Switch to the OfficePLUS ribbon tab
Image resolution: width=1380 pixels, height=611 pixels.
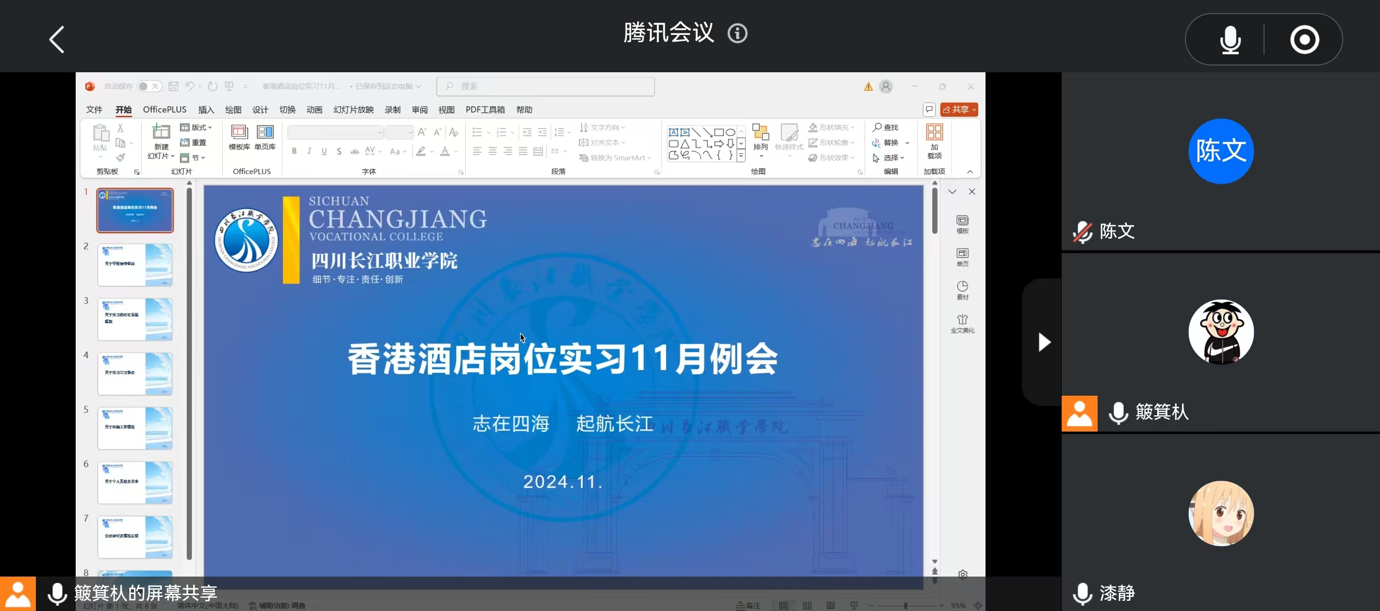click(164, 110)
